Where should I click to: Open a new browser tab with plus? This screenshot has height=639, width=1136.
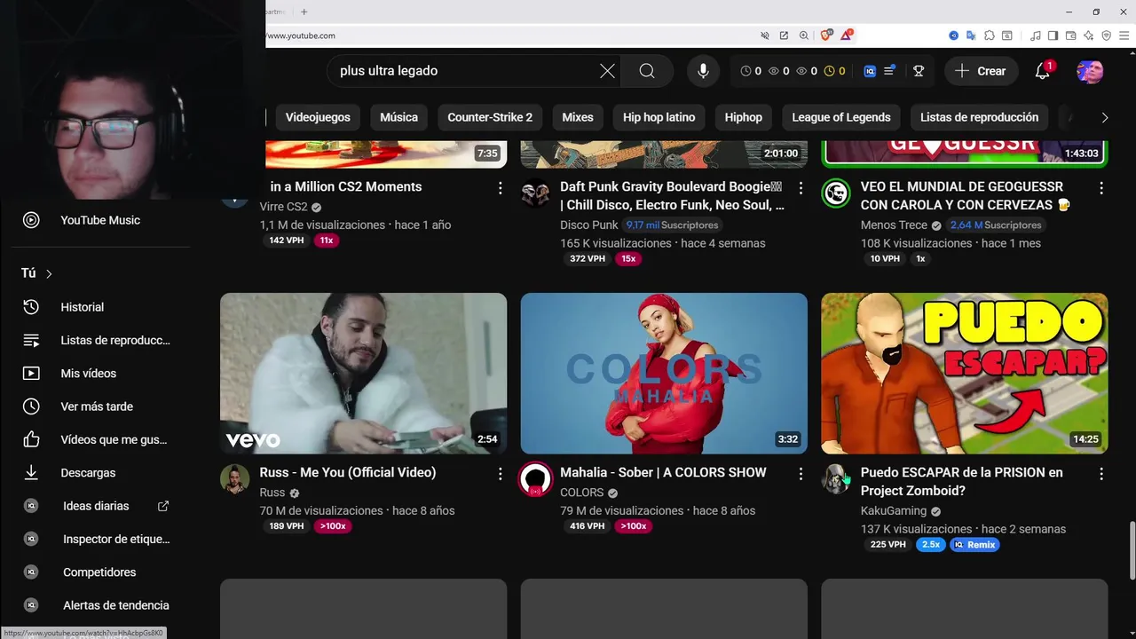point(304,12)
